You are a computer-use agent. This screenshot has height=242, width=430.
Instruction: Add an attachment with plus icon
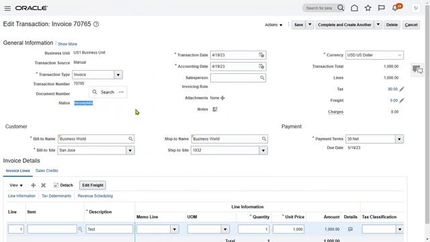click(222, 98)
